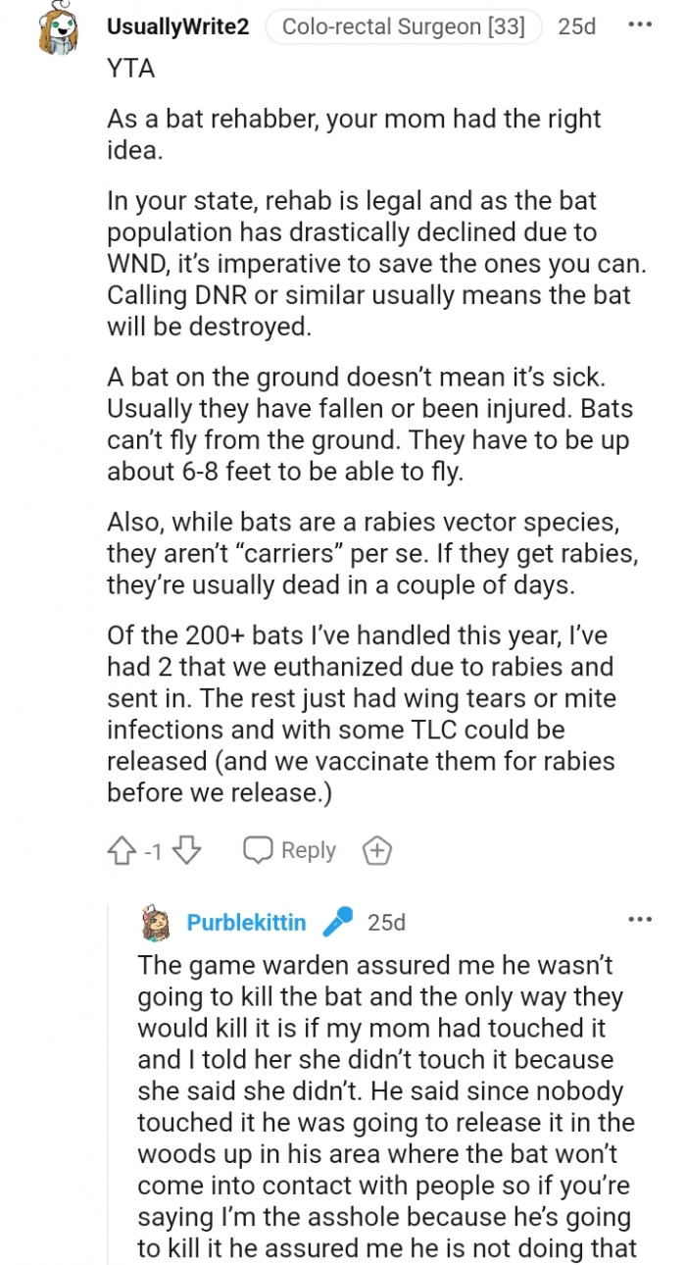Visit UsuallyWrite2's profile via username
Image resolution: width=686 pixels, height=1265 pixels.
click(177, 26)
